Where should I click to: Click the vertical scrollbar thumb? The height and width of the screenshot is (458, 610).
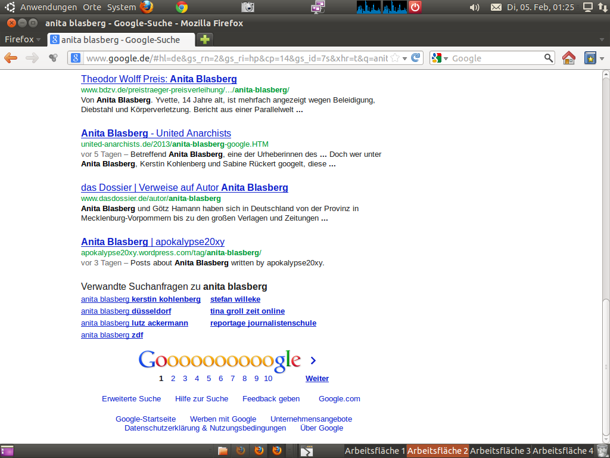[606, 367]
